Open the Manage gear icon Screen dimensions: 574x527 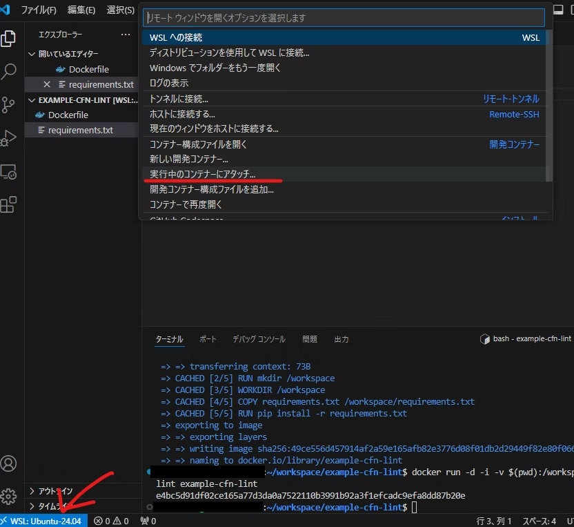8,497
